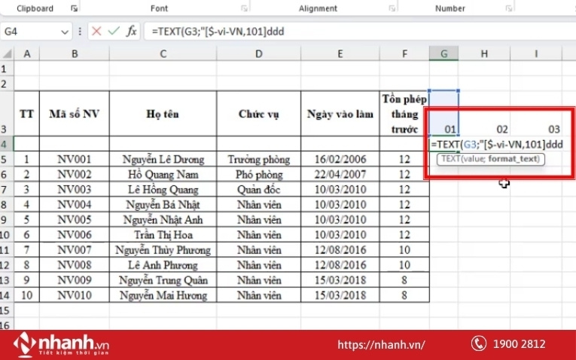Click the TEXT function name in tooltip
This screenshot has height=360, width=576.
point(450,159)
